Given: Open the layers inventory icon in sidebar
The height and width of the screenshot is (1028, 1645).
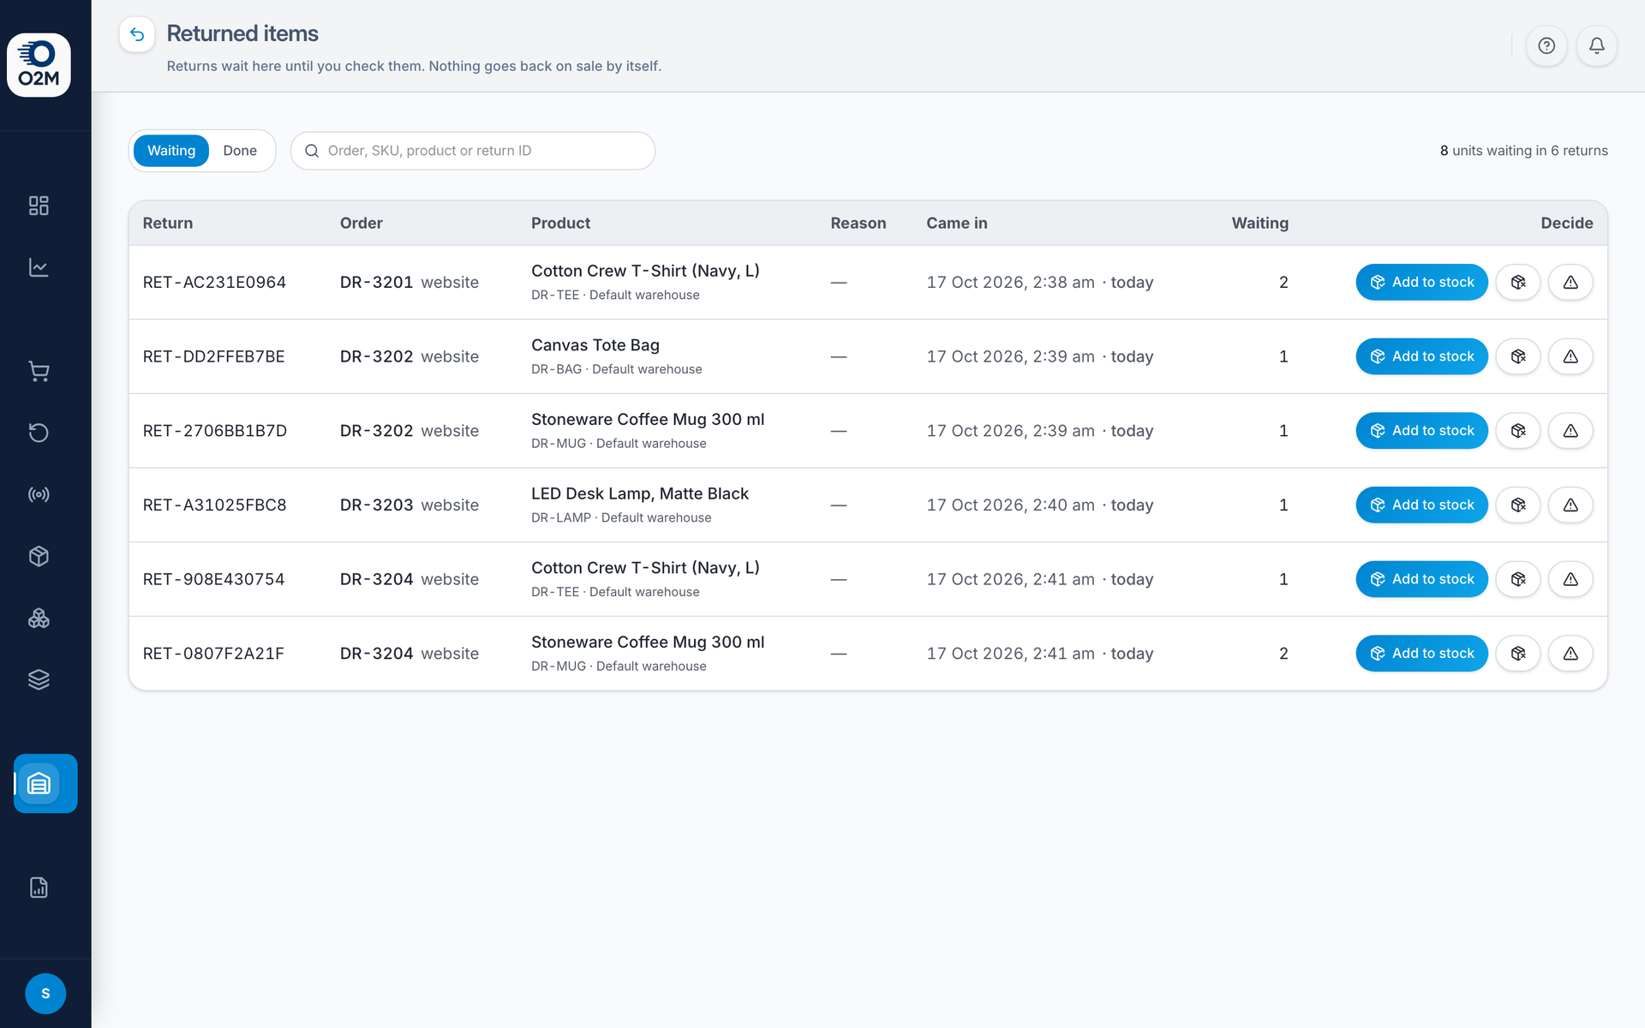Looking at the screenshot, I should point(39,679).
